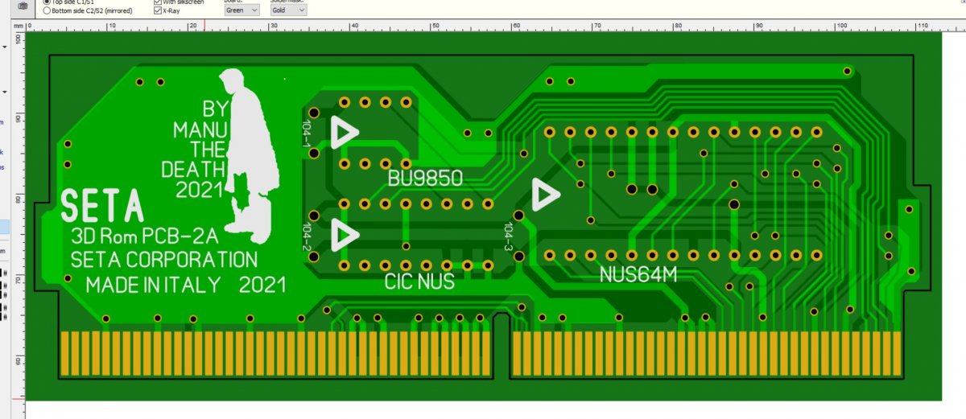This screenshot has height=419, width=966.
Task: Toggle the X-Ray checkbox
Action: 157,11
